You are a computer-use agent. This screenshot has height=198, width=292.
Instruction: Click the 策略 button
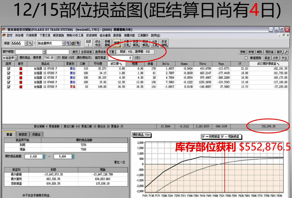point(243,52)
